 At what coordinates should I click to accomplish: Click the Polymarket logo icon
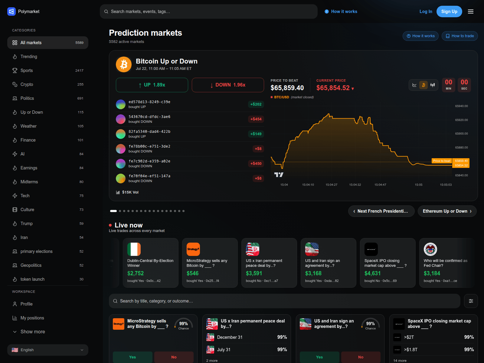11,11
